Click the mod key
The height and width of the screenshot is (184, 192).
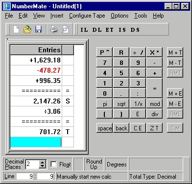(154, 103)
